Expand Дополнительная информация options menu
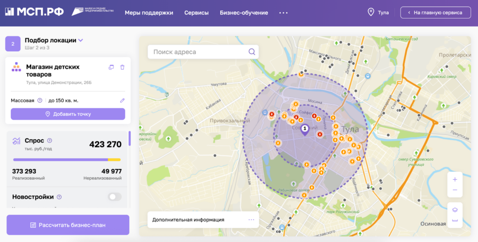The width and height of the screenshot is (478, 242). click(251, 220)
